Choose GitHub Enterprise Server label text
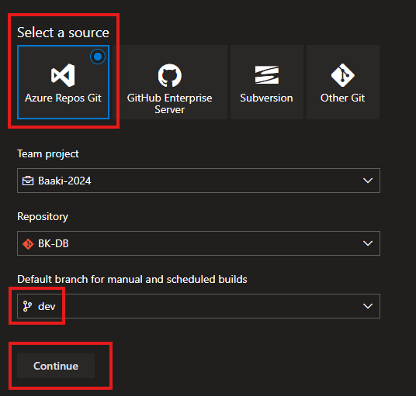416x396 pixels. [169, 104]
